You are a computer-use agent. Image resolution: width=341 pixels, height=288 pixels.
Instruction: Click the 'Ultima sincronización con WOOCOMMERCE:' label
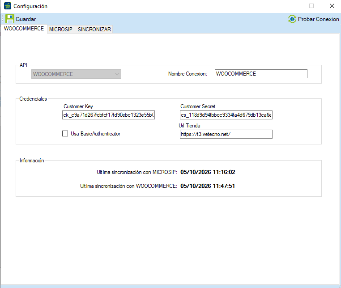(128, 186)
